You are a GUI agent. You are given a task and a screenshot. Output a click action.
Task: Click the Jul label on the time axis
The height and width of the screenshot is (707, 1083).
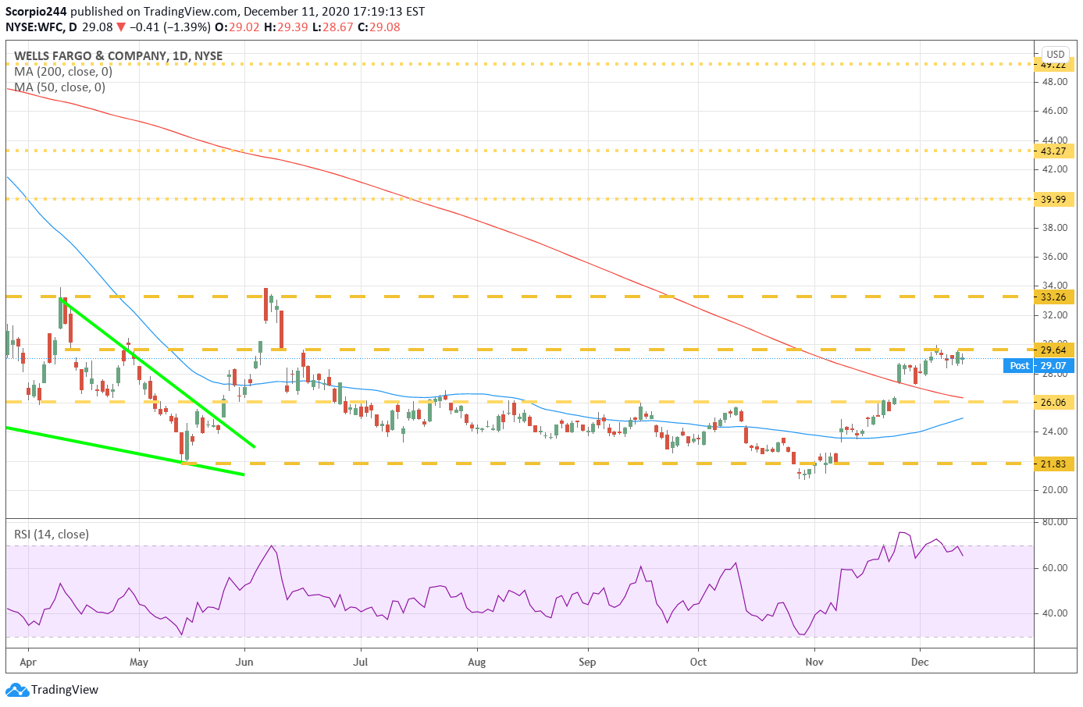(361, 663)
